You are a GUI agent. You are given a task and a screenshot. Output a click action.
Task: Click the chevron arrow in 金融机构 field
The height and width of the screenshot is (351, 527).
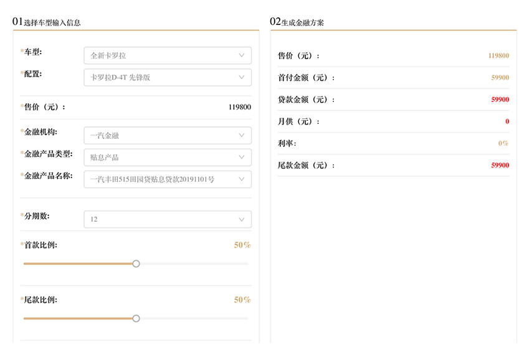click(x=242, y=135)
